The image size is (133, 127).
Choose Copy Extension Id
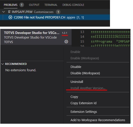coord(83,103)
